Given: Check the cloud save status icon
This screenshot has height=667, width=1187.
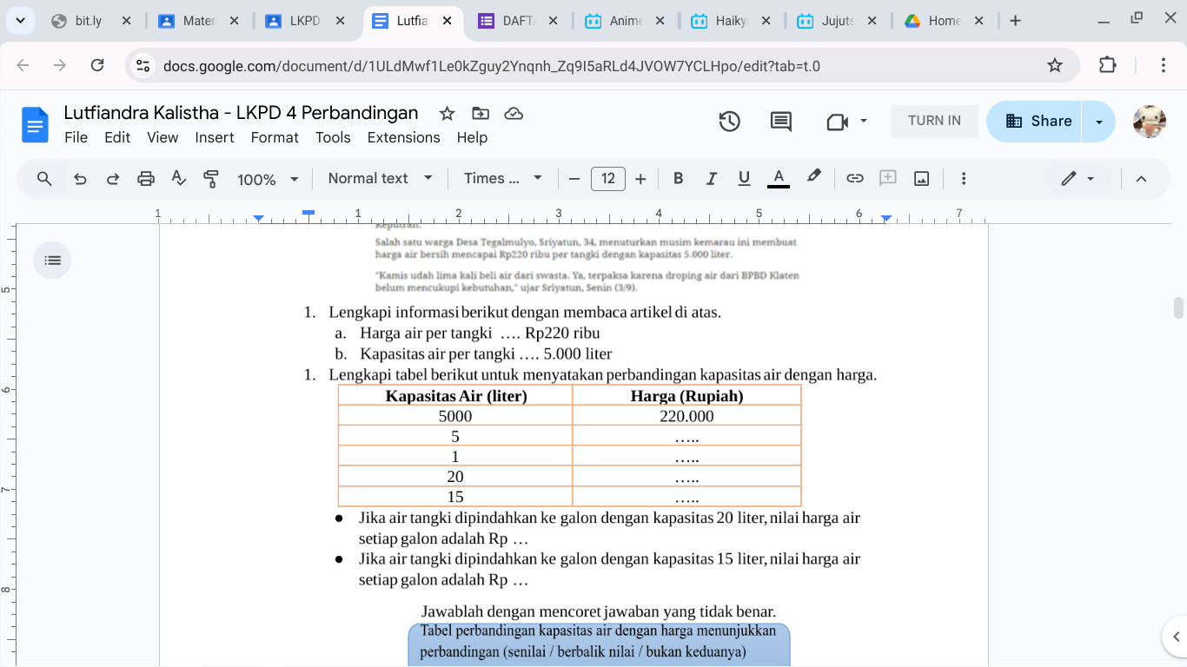Looking at the screenshot, I should 514,114.
